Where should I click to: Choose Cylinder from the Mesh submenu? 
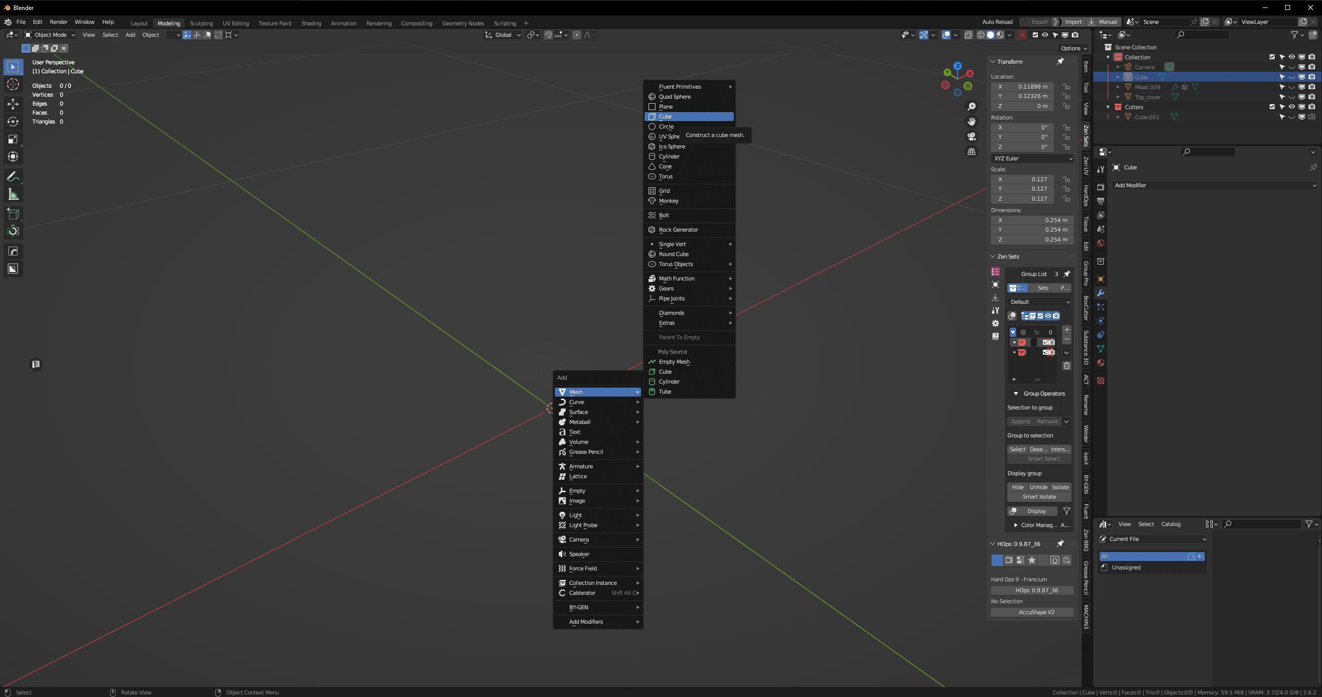[x=668, y=156]
